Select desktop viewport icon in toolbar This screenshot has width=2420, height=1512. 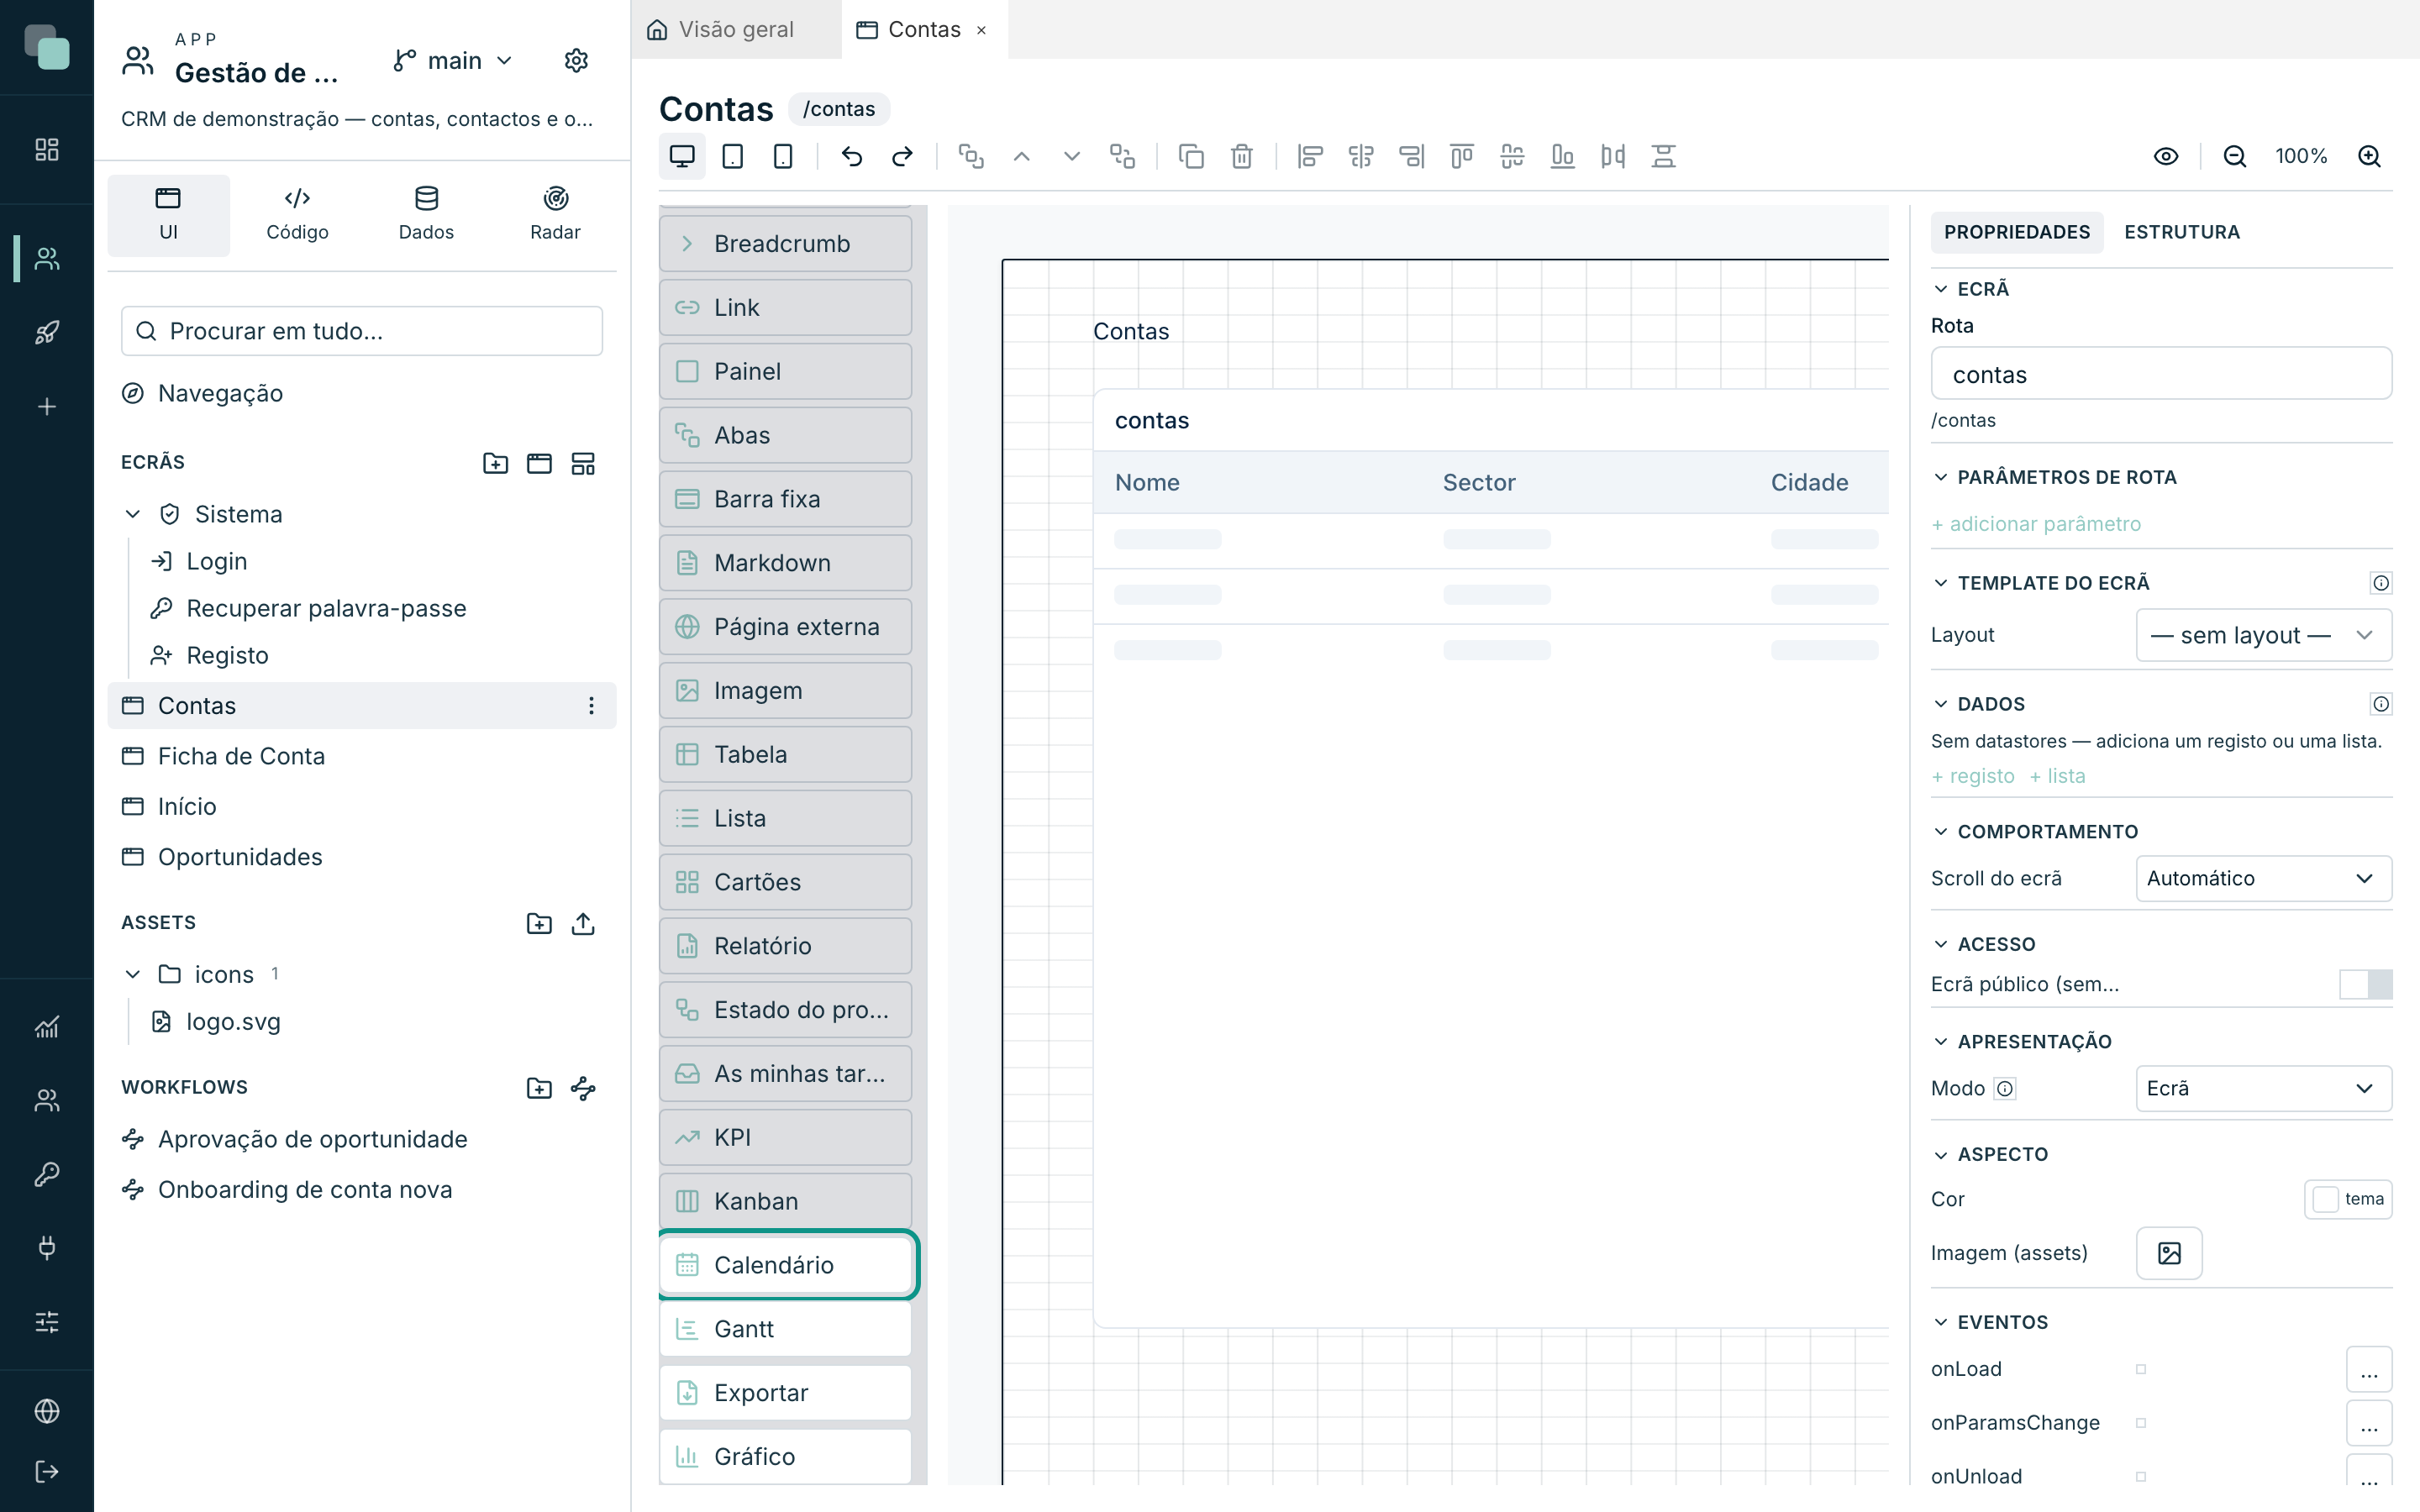click(x=682, y=156)
